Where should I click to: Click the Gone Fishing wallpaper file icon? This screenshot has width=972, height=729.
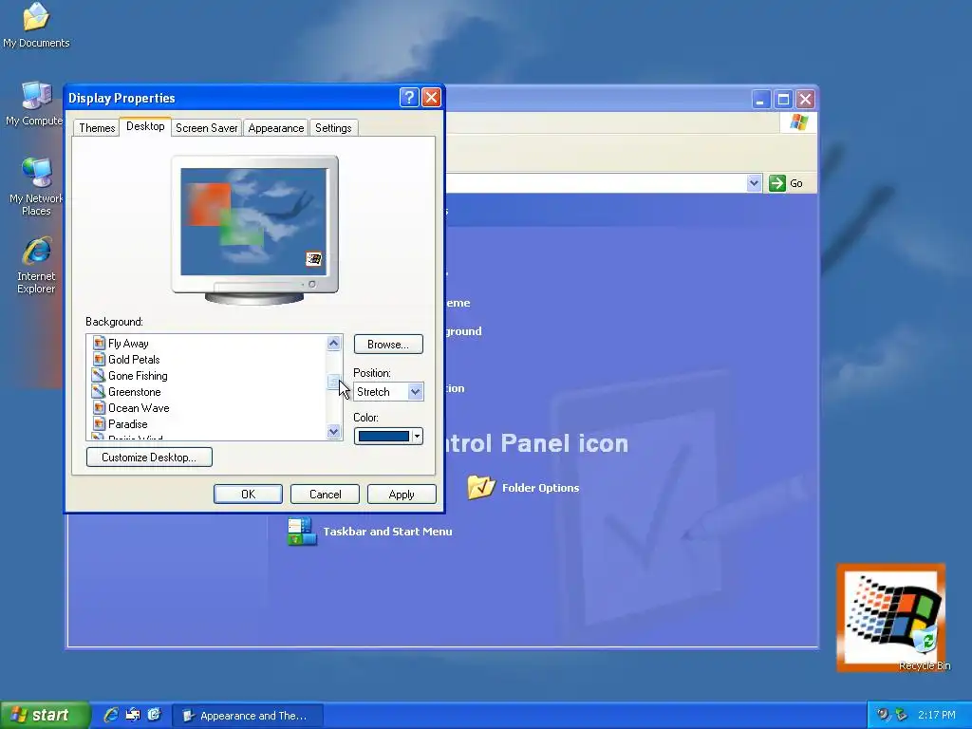99,375
